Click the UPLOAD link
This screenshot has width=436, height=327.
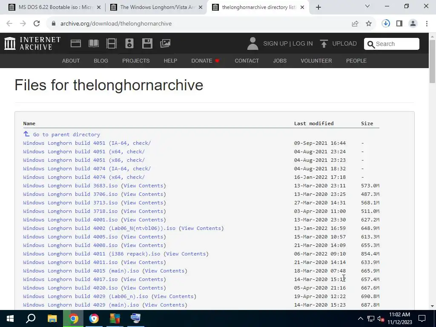(x=344, y=44)
